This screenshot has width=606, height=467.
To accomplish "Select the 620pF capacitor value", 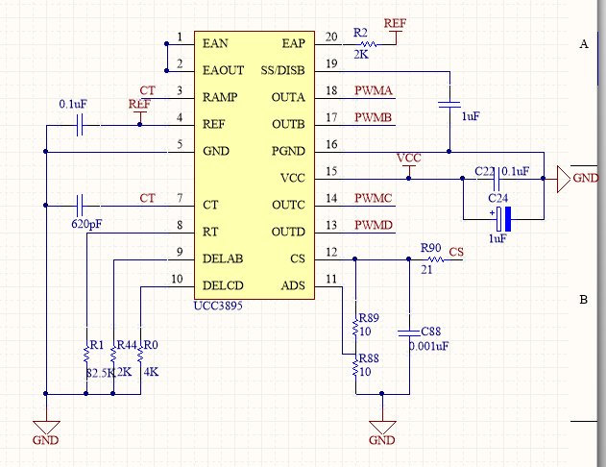I will pos(86,224).
